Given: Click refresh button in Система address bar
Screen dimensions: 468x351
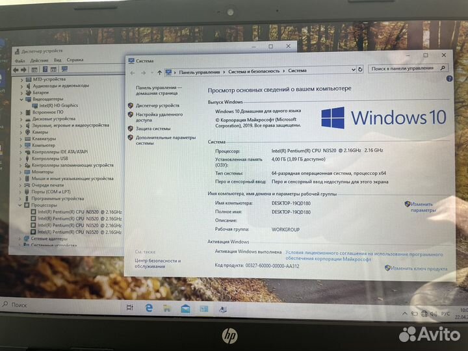Looking at the screenshot, I should pos(360,70).
